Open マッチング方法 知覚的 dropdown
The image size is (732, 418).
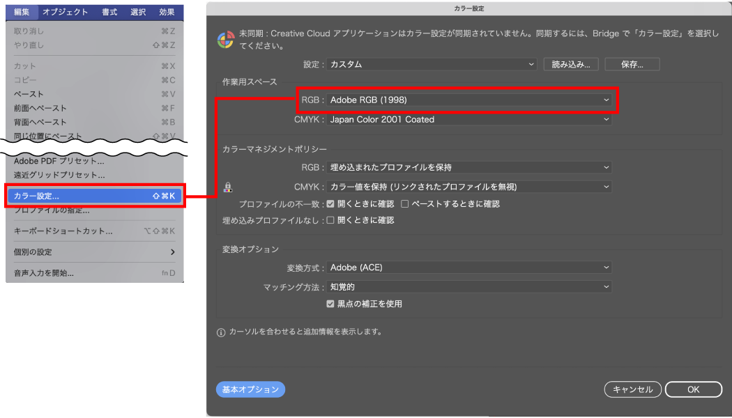[x=468, y=287]
